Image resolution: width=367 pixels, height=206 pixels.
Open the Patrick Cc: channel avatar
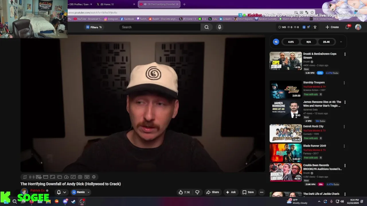coord(24,191)
